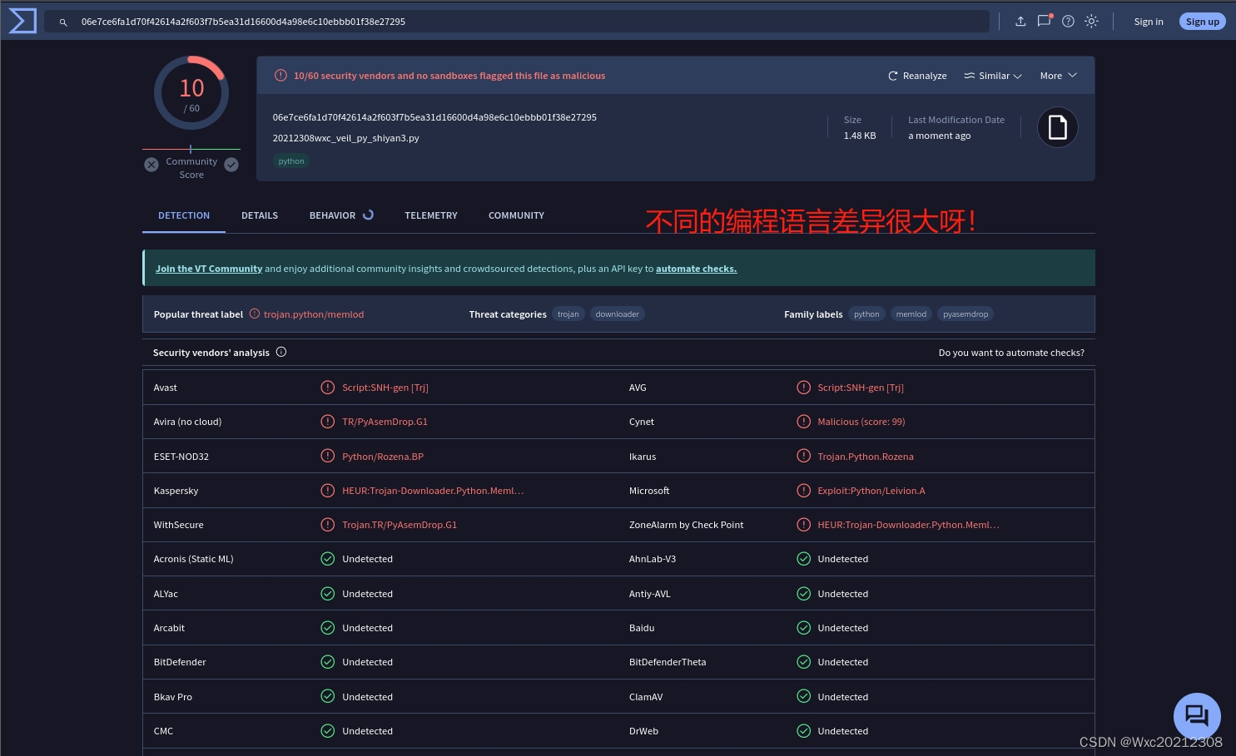Open the notifications chat icon

pyautogui.click(x=1045, y=21)
